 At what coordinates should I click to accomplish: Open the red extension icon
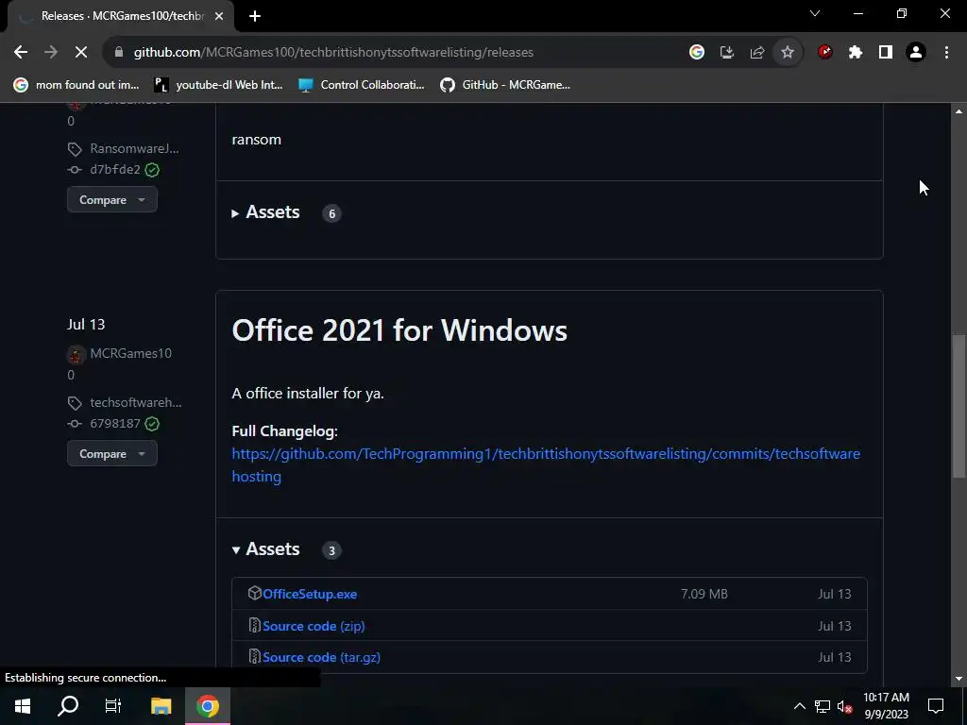(825, 53)
